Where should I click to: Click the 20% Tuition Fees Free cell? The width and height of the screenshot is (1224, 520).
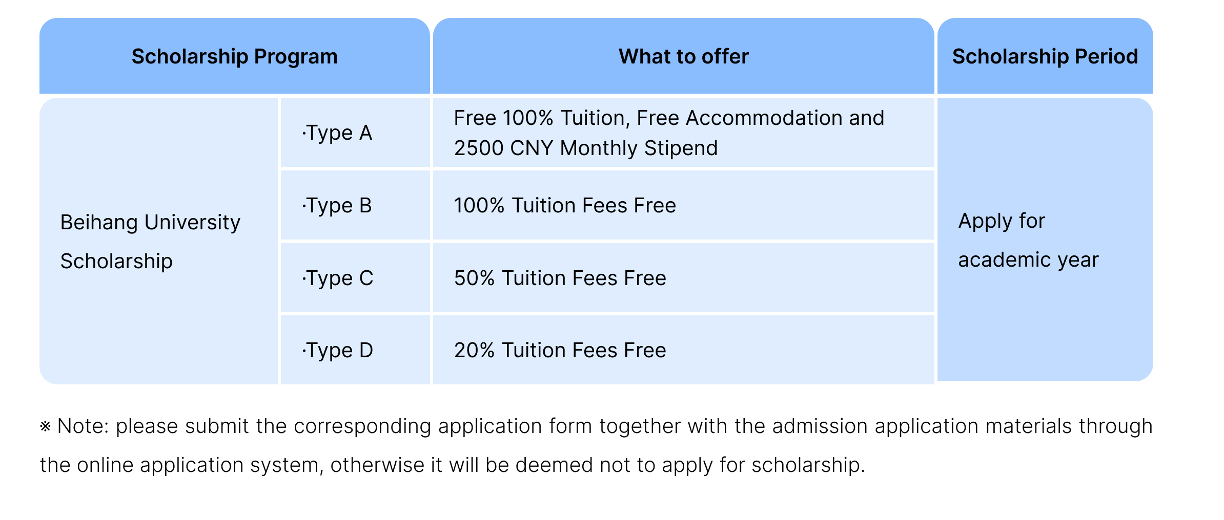click(x=560, y=351)
